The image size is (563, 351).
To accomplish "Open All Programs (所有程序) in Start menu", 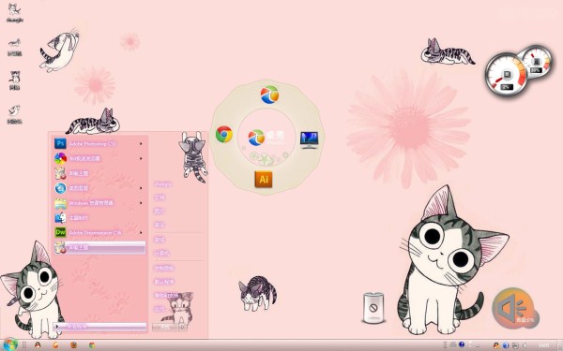I will tap(99, 327).
